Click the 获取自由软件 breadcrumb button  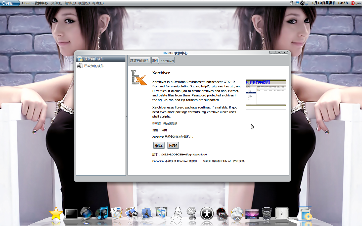point(140,61)
